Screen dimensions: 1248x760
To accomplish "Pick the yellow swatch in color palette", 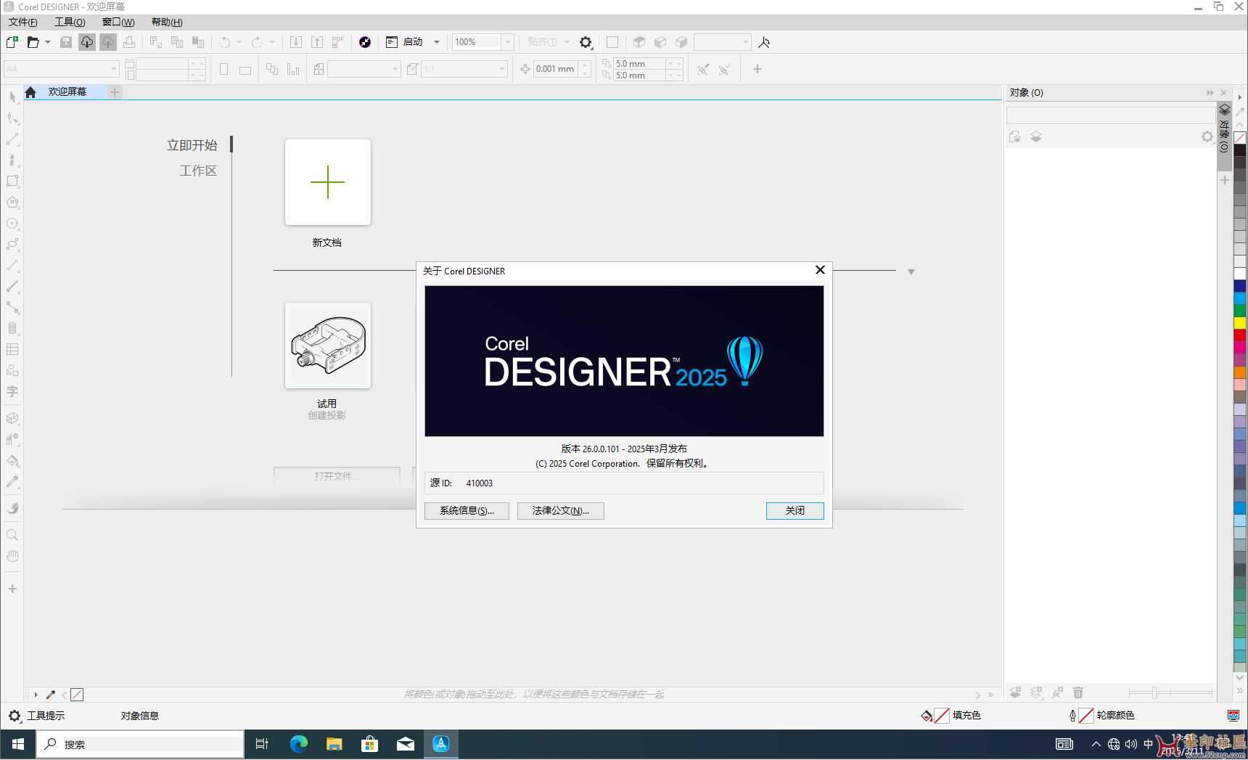I will [1240, 323].
